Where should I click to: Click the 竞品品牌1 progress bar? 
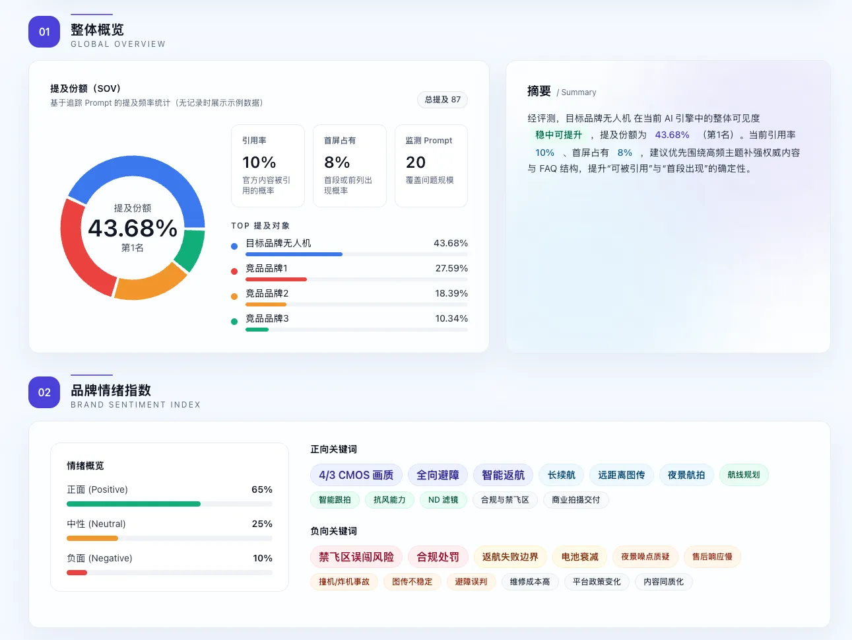[x=356, y=279]
